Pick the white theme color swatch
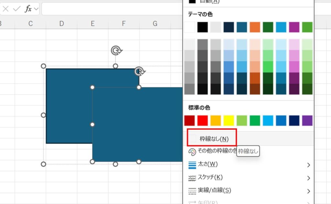This screenshot has height=204, width=331. pos(189,27)
